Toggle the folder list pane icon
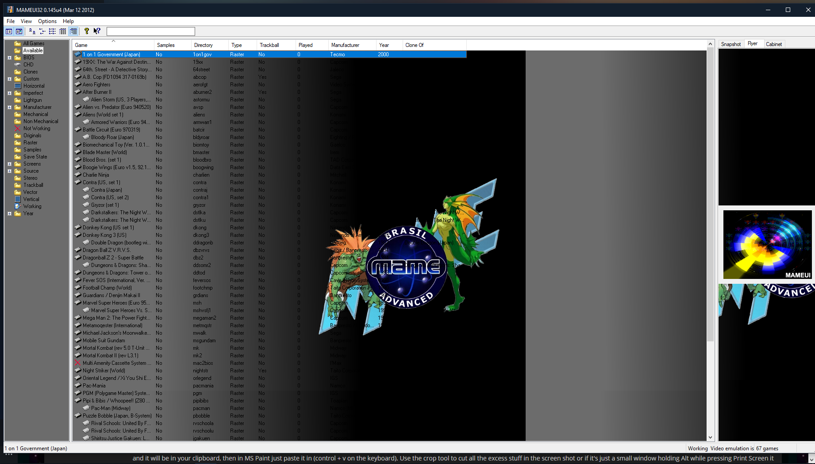Image resolution: width=815 pixels, height=464 pixels. [x=9, y=31]
